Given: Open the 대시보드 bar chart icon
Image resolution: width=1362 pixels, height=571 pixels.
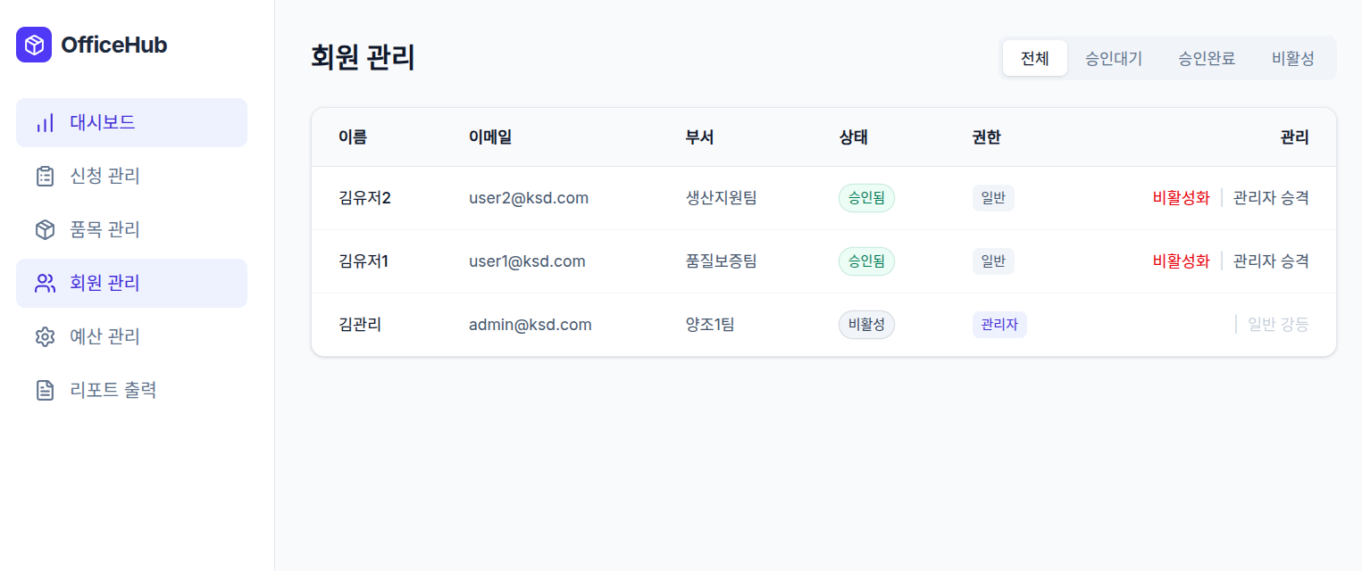Looking at the screenshot, I should click(45, 123).
